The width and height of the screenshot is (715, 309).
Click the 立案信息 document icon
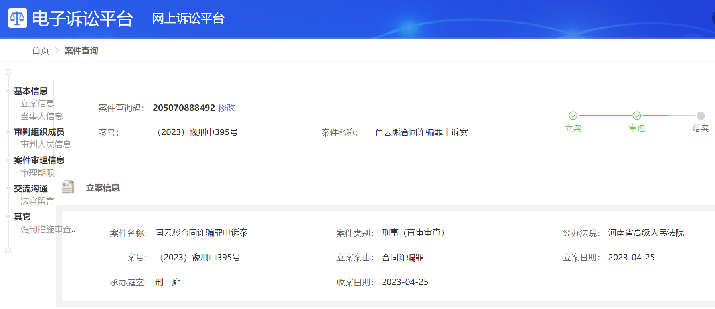coord(68,187)
